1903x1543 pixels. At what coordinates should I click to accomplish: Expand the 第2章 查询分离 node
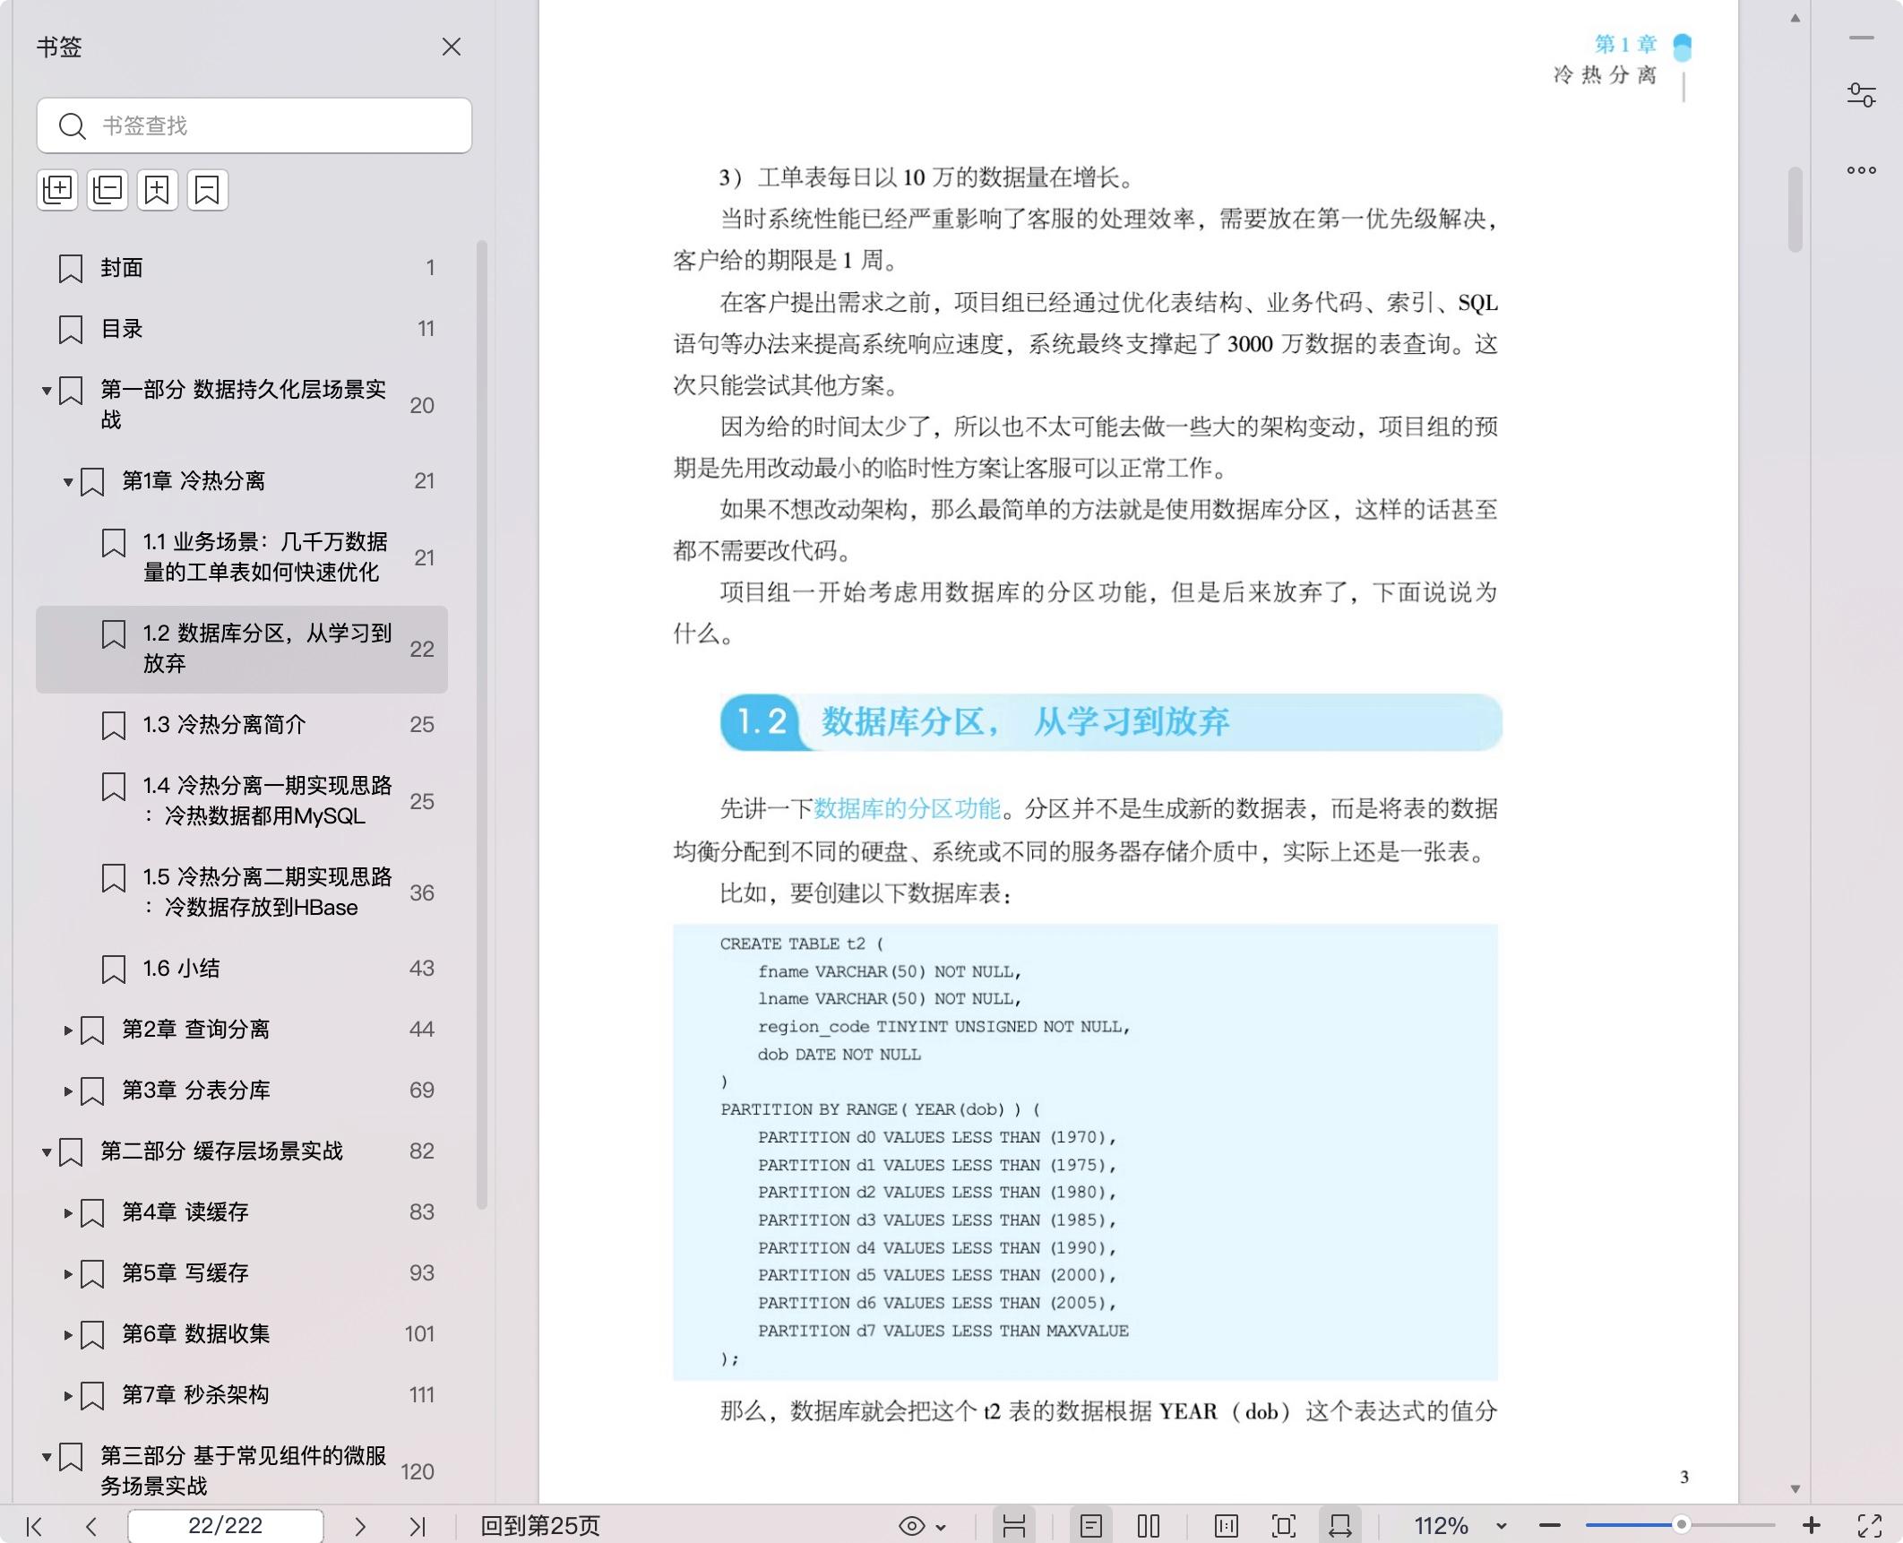(x=68, y=1030)
